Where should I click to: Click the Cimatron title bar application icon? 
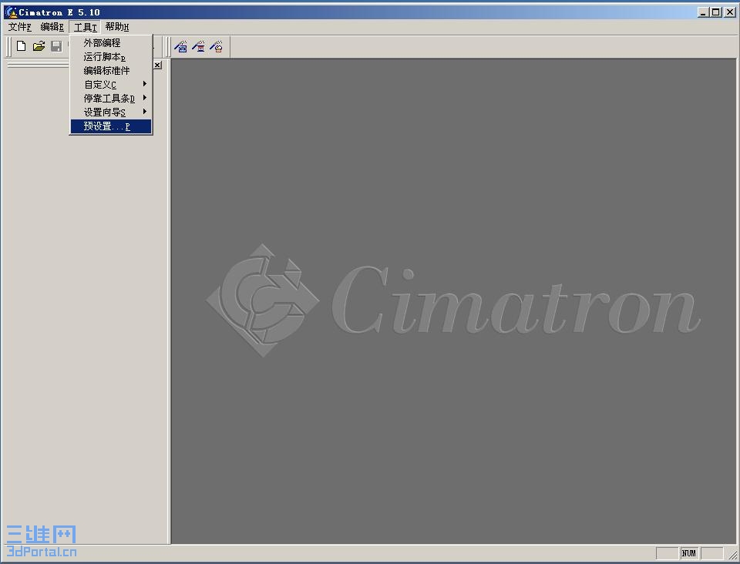[11, 12]
